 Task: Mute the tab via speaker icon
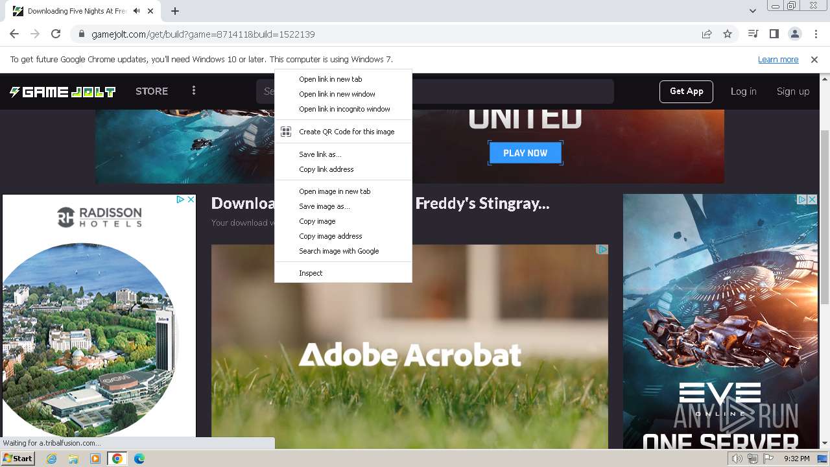pyautogui.click(x=137, y=11)
